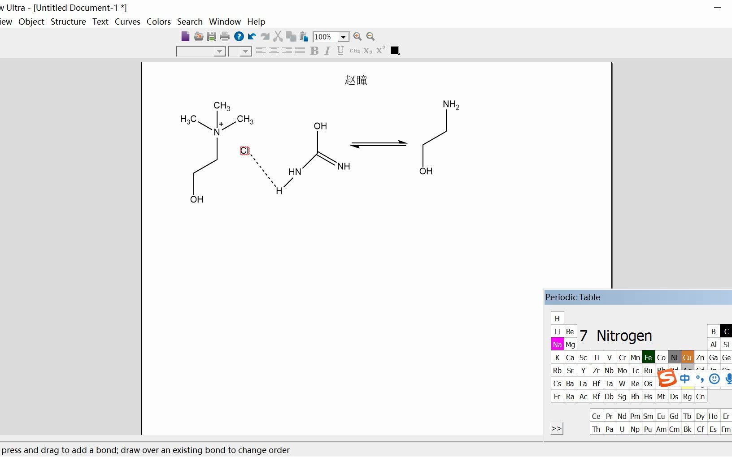732x457 pixels.
Task: Click the Print toolbar icon
Action: point(225,37)
